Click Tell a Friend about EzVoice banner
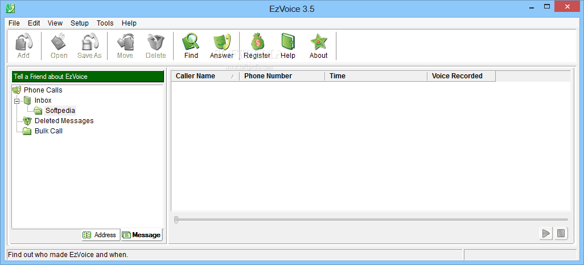Viewport: 584px width, 265px height. pyautogui.click(x=88, y=77)
